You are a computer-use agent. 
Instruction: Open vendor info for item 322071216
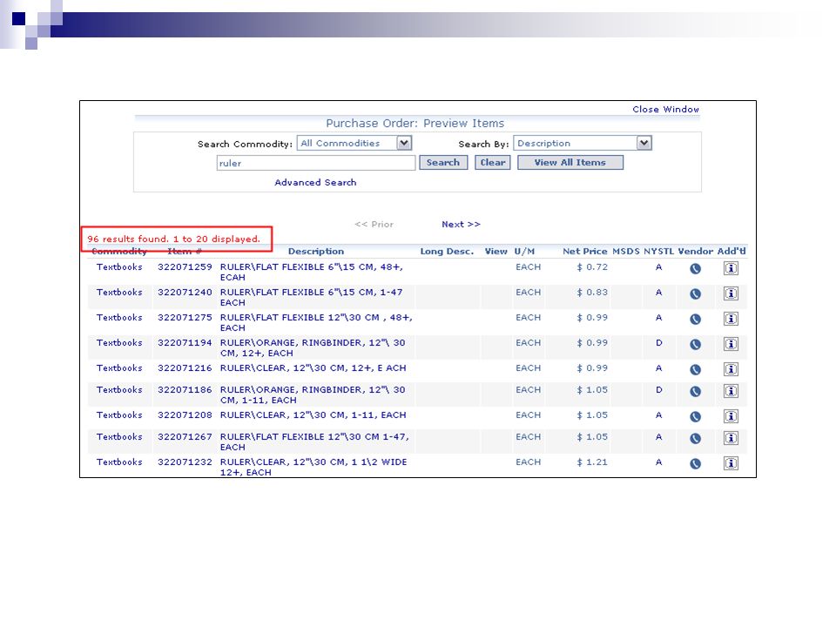[695, 369]
